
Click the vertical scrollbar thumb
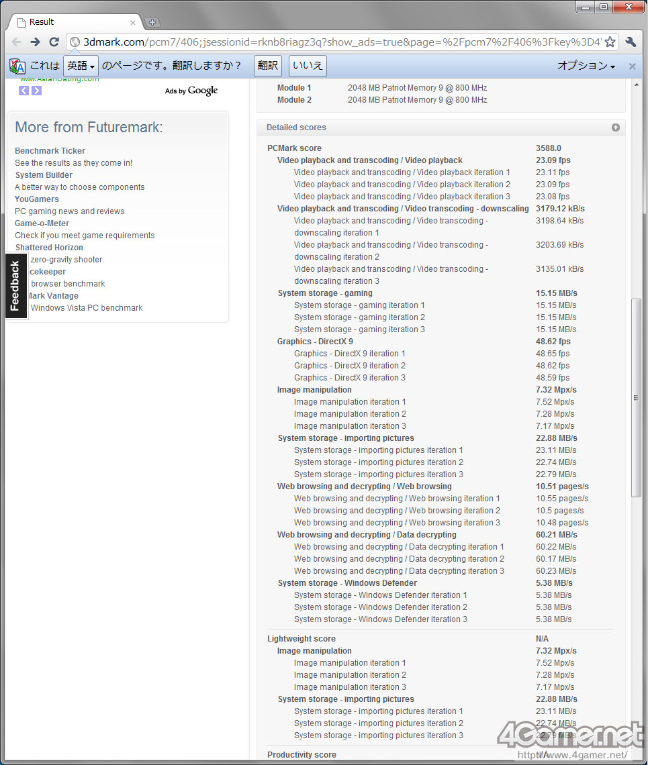pos(636,398)
